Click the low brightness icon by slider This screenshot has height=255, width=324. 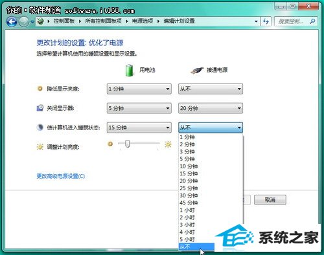click(110, 144)
